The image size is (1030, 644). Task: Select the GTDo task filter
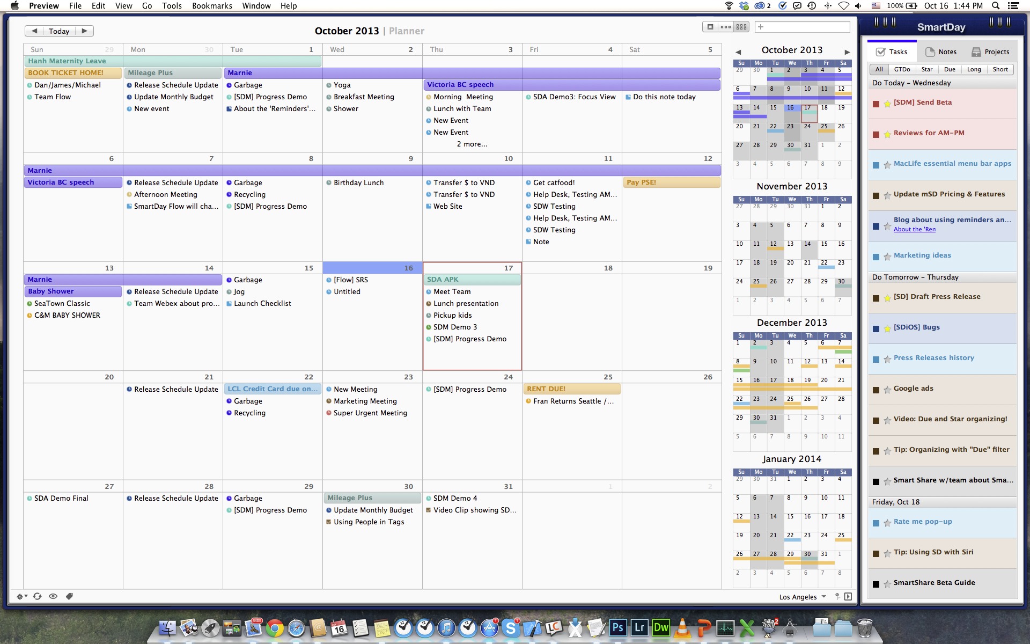(x=902, y=69)
